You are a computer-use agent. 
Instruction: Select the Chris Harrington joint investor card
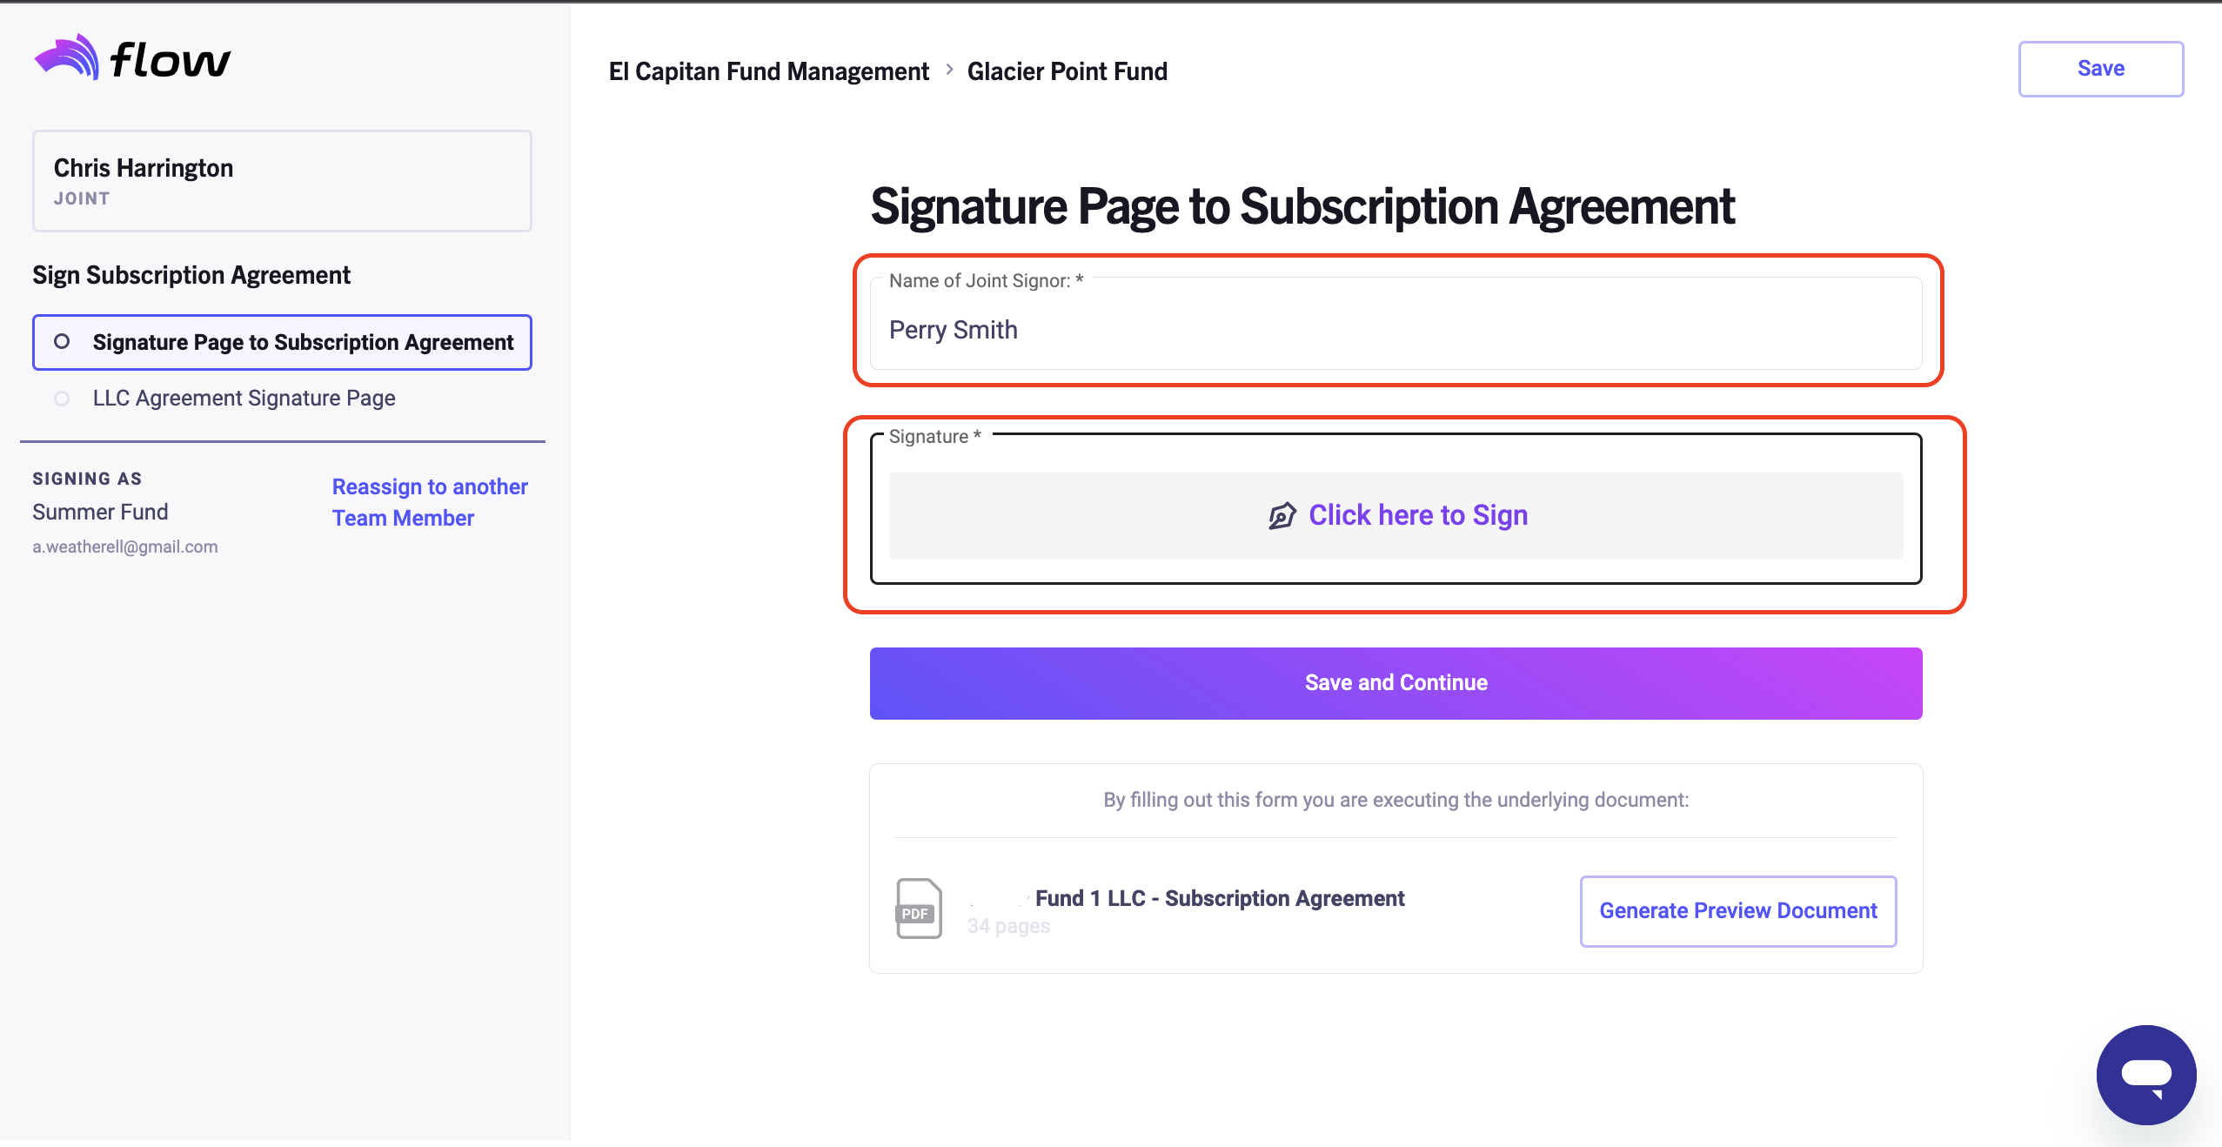tap(282, 181)
